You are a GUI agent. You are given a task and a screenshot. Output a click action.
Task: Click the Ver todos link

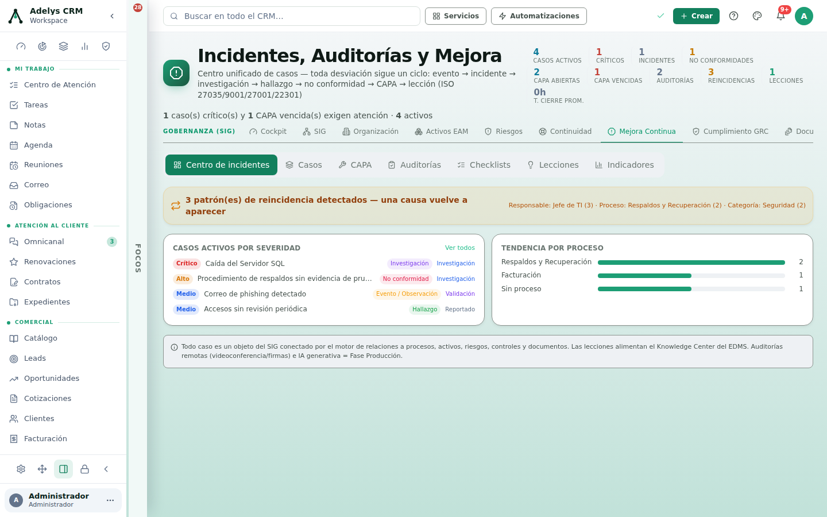click(460, 248)
